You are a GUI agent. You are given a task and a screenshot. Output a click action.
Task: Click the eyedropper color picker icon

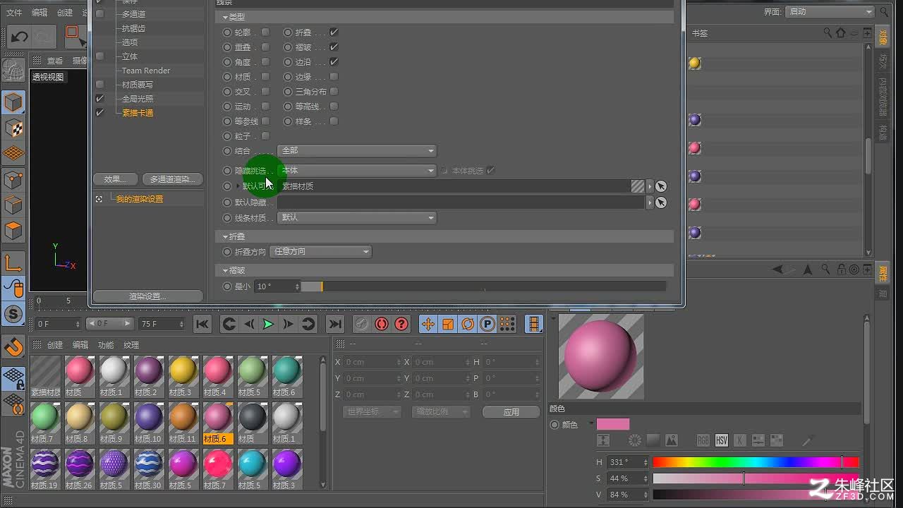pyautogui.click(x=808, y=440)
